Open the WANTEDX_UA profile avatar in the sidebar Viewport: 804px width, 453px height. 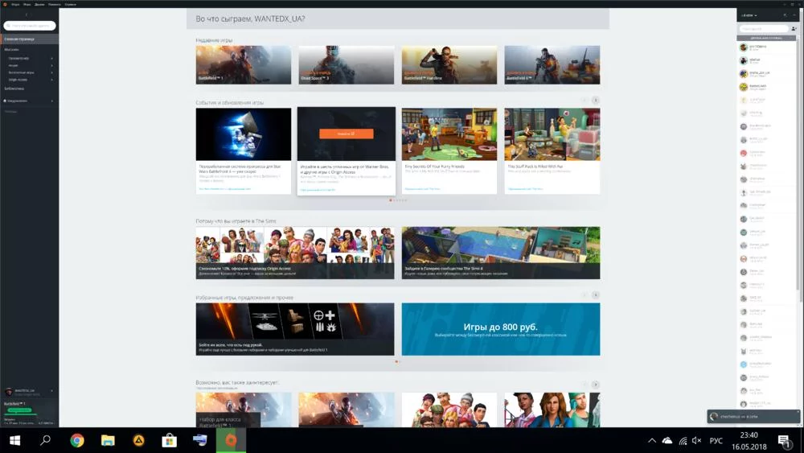coord(9,391)
